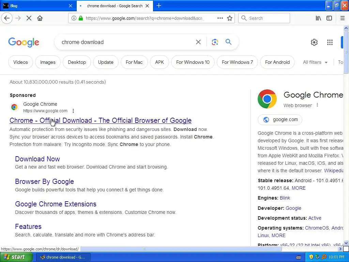Switch to the Blog tab
Viewport: 349px width, 262px height.
(38, 6)
